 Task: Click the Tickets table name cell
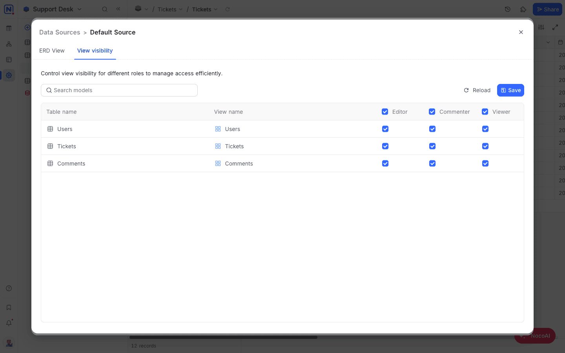[x=125, y=146]
